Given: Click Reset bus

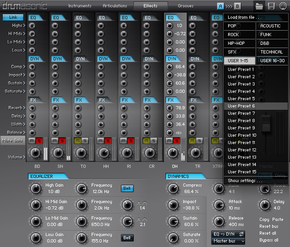Looking at the screenshot, I should click(x=269, y=226).
